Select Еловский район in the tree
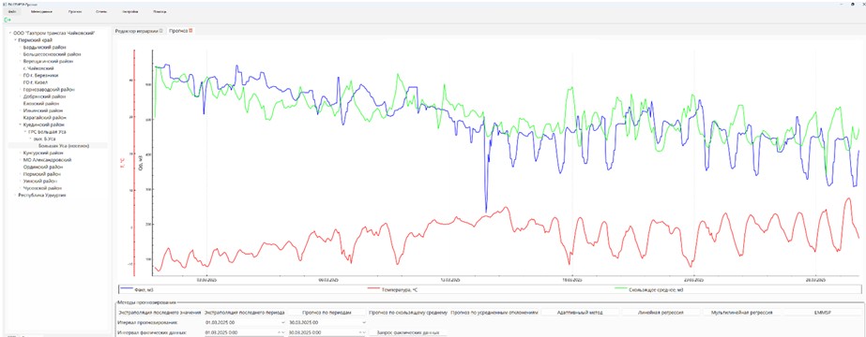This screenshot has height=337, width=866. [41, 104]
